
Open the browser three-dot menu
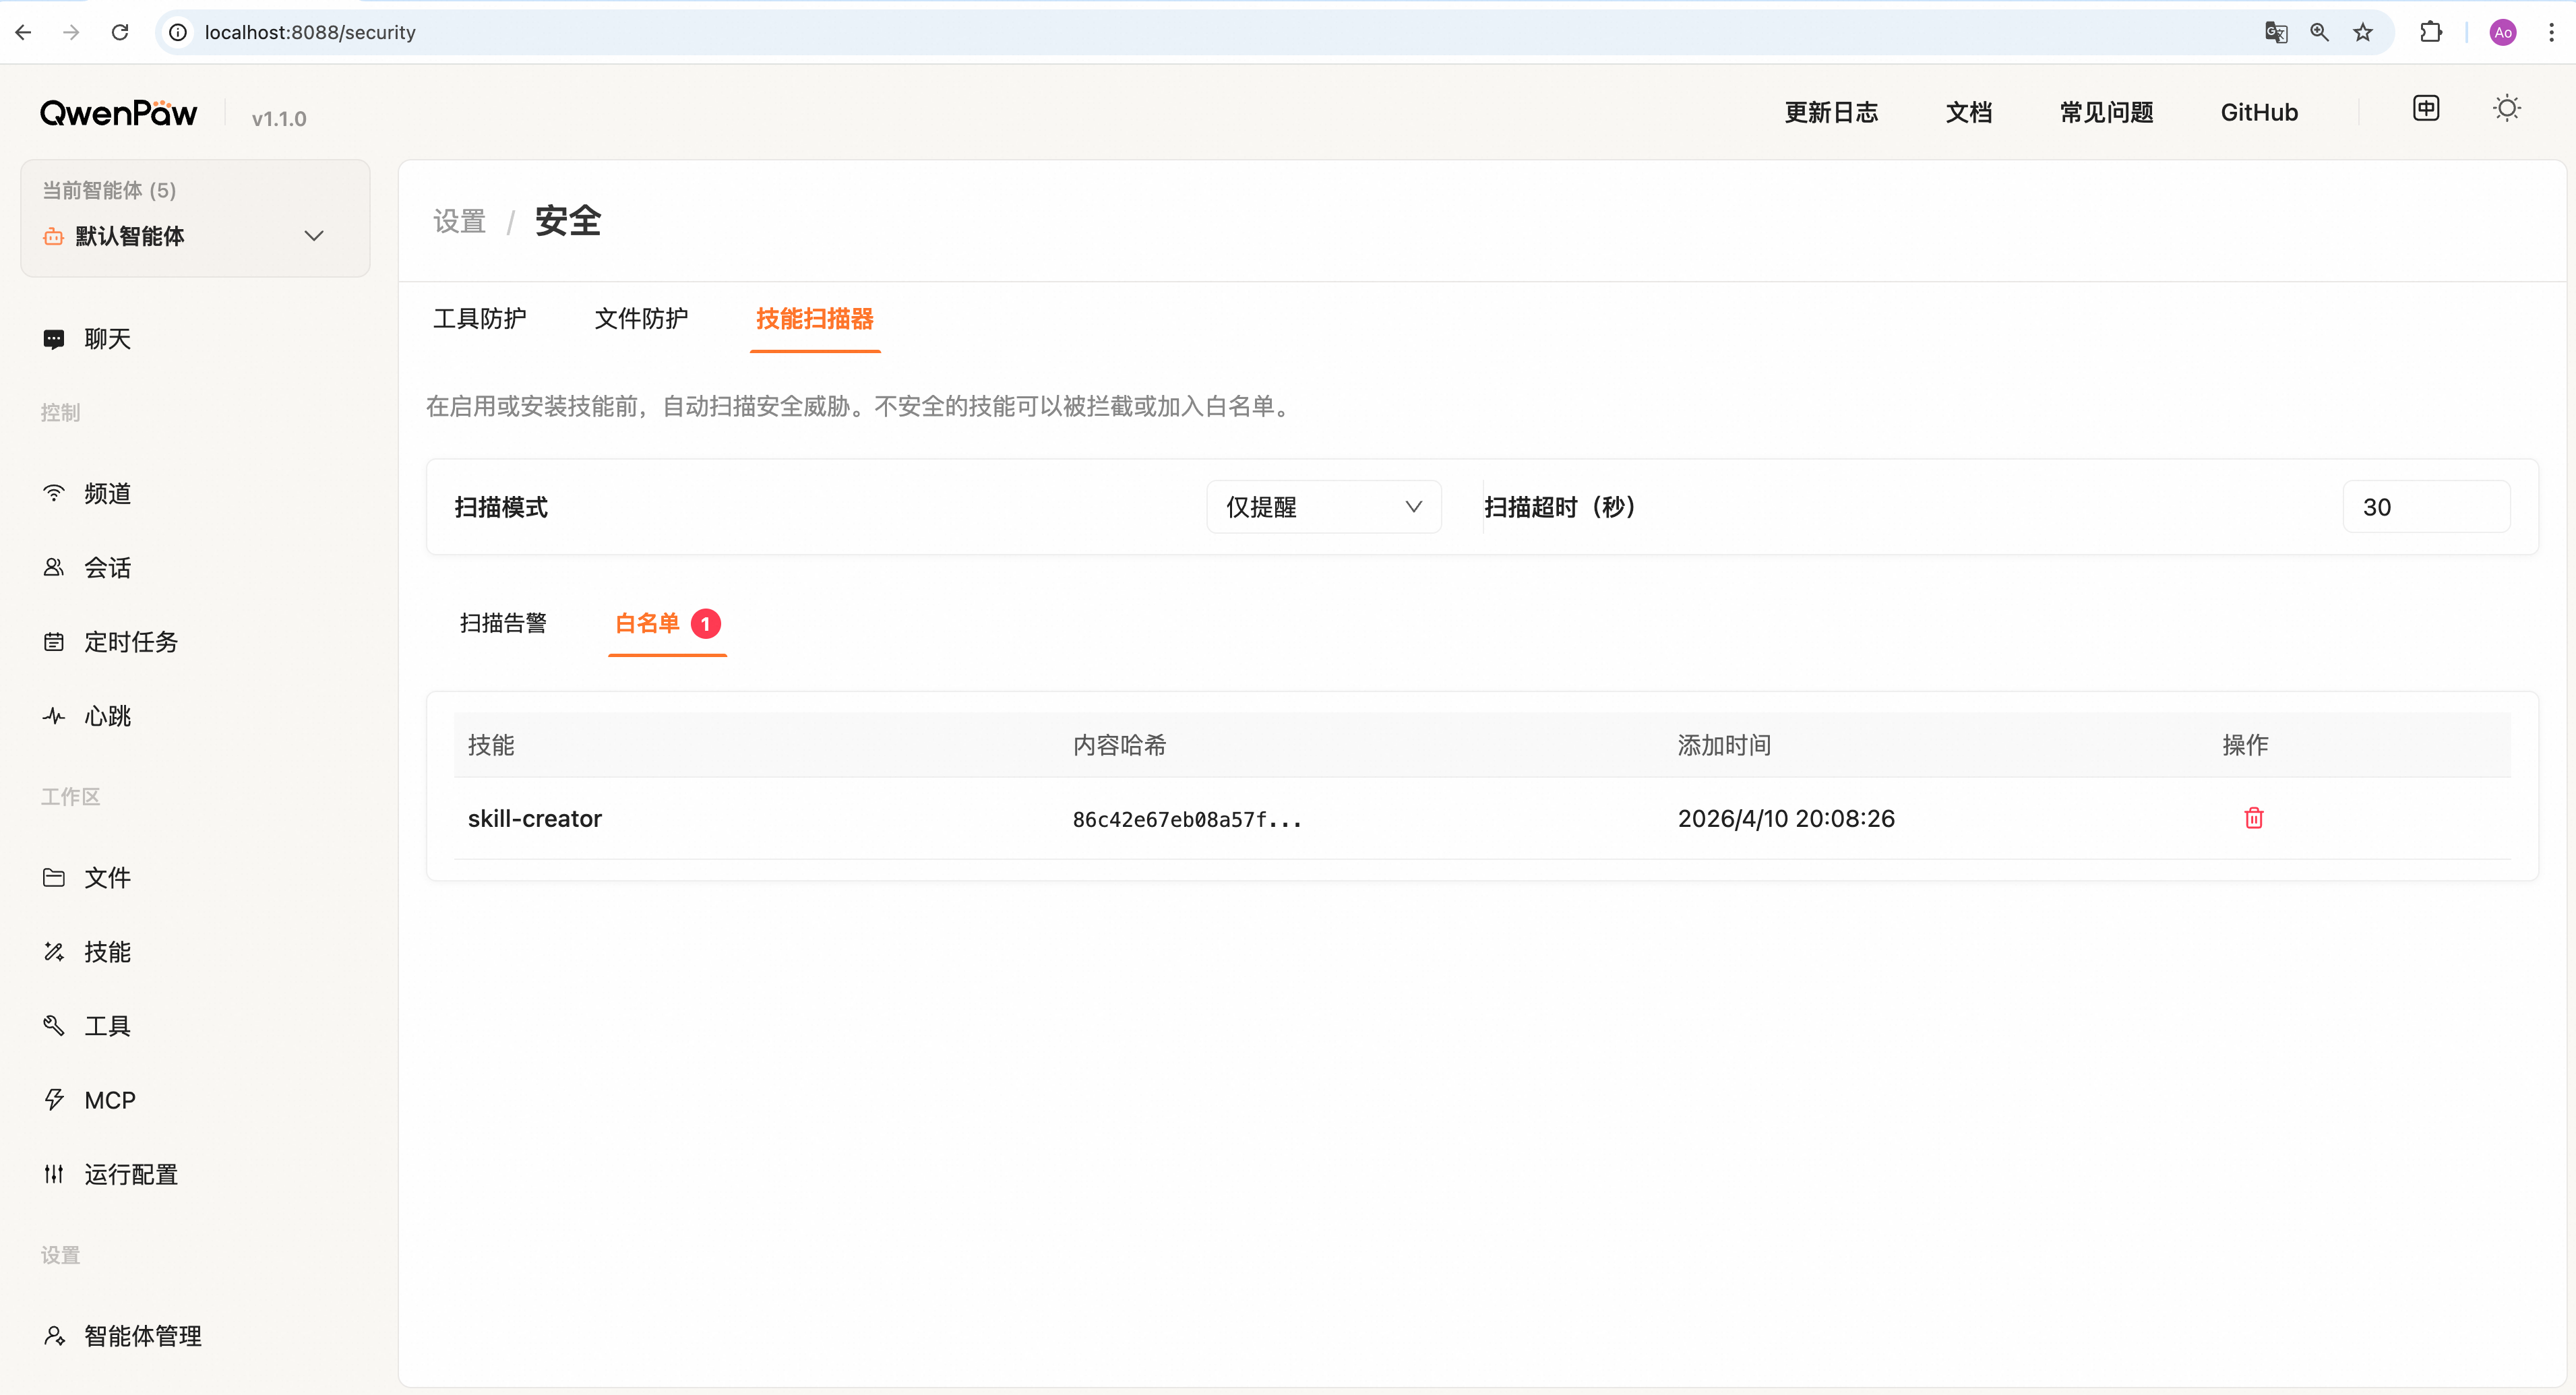click(x=2551, y=33)
